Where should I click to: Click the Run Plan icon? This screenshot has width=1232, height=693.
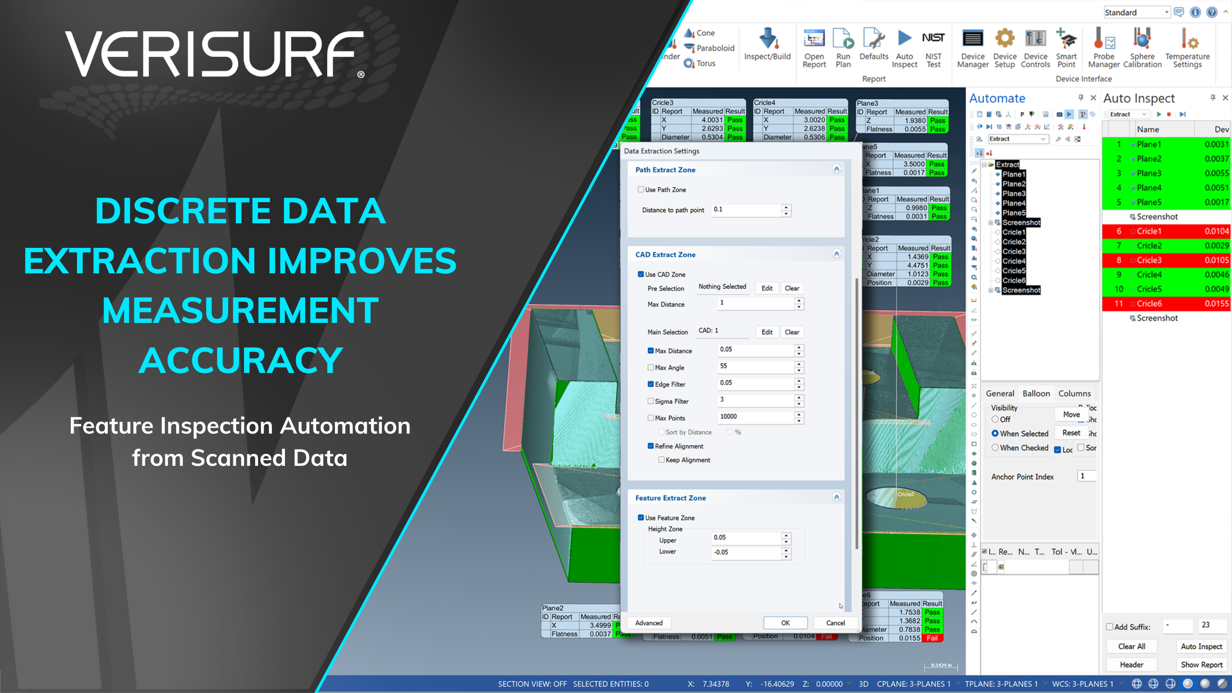point(843,48)
